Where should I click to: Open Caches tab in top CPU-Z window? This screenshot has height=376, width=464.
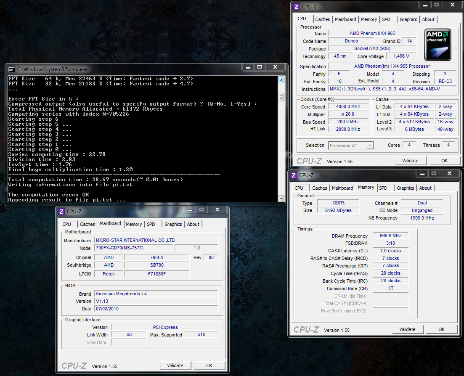pos(322,19)
